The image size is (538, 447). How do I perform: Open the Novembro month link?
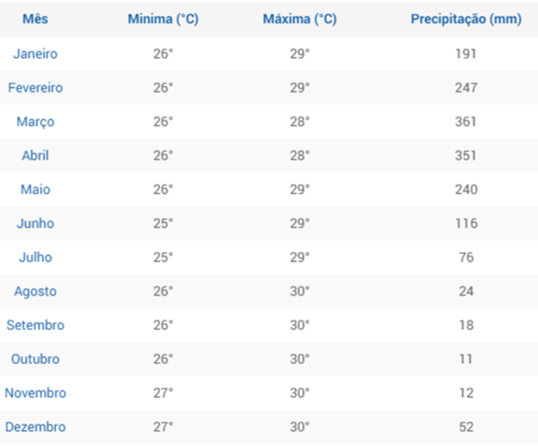pyautogui.click(x=35, y=393)
